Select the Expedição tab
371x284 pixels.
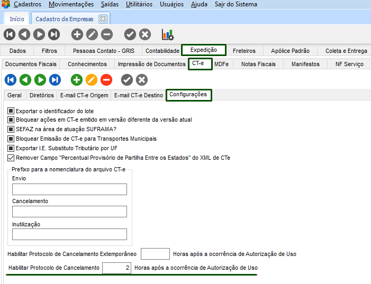[x=203, y=50]
